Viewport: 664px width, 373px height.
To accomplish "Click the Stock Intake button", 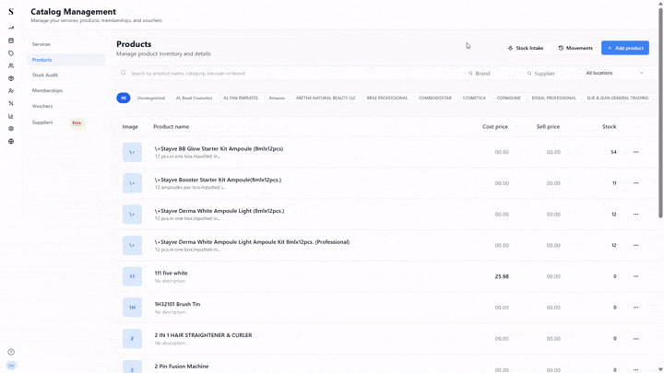I will point(526,48).
